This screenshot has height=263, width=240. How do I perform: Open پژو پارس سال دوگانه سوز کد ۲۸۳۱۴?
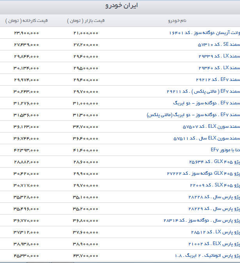click(x=202, y=220)
